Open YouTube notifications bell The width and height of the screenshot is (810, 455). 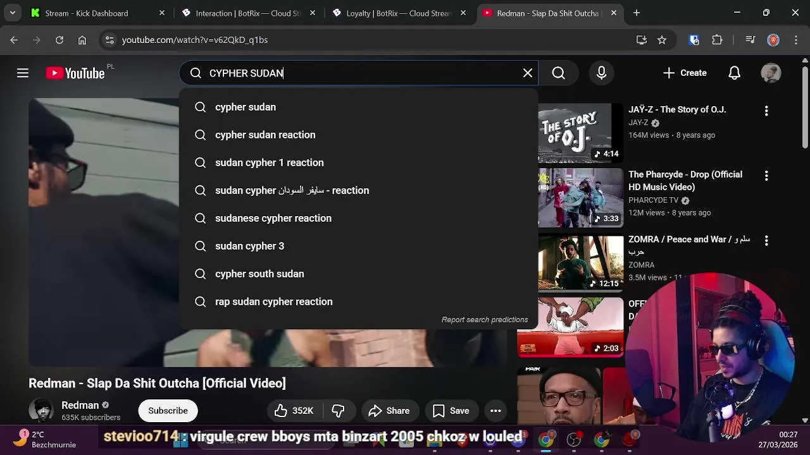pyautogui.click(x=734, y=73)
